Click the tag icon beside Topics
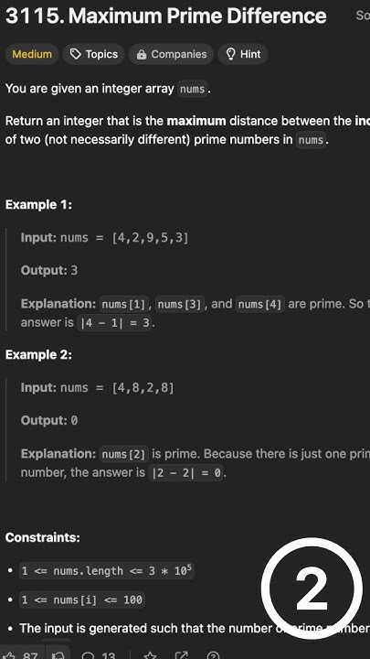The height and width of the screenshot is (659, 370). pos(76,54)
